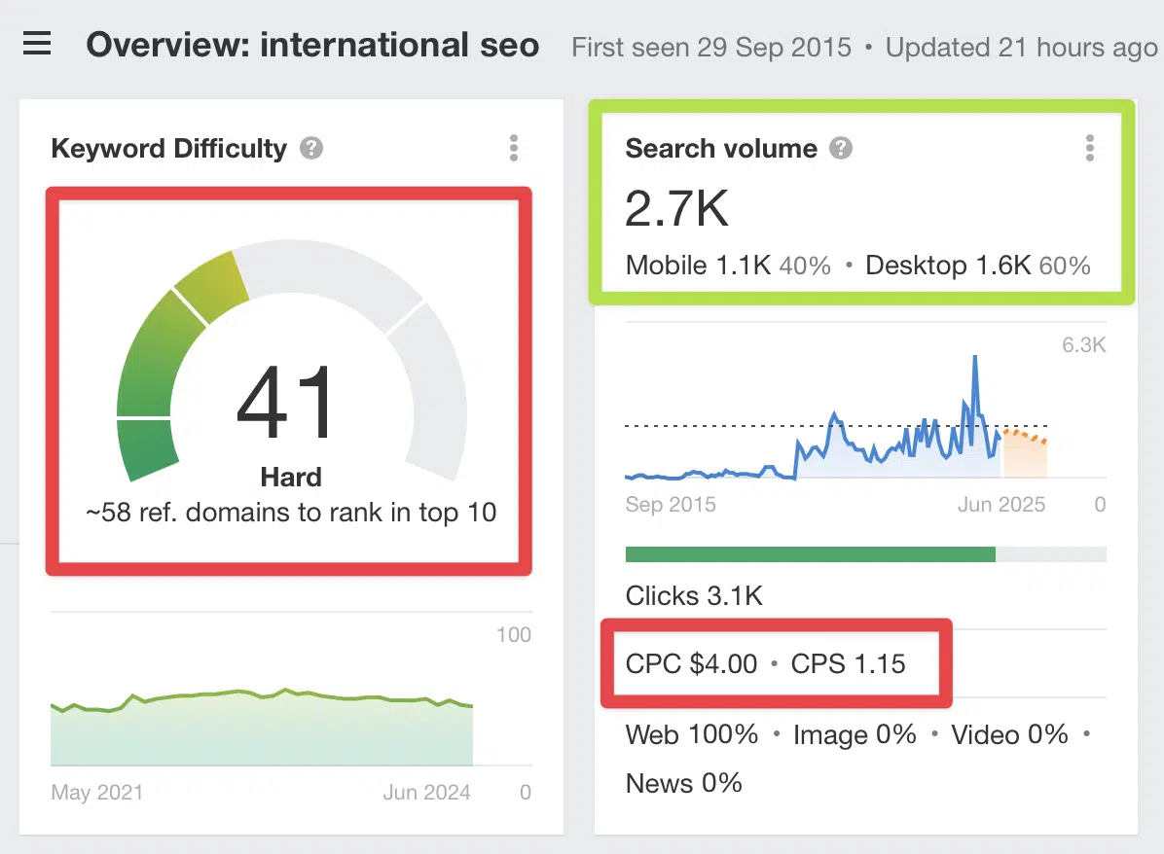
Task: Click the Keyword Difficulty gauge score 41
Action: (x=286, y=403)
